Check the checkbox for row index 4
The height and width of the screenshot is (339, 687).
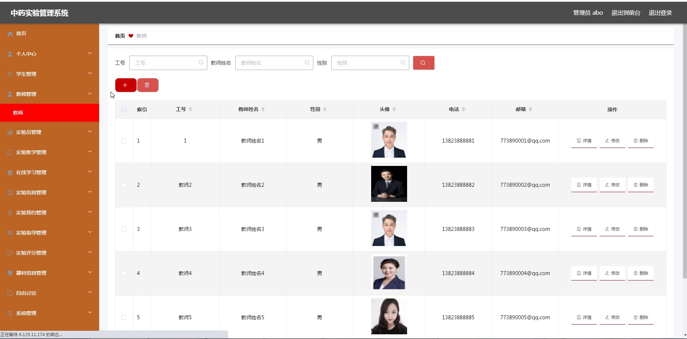click(x=124, y=273)
